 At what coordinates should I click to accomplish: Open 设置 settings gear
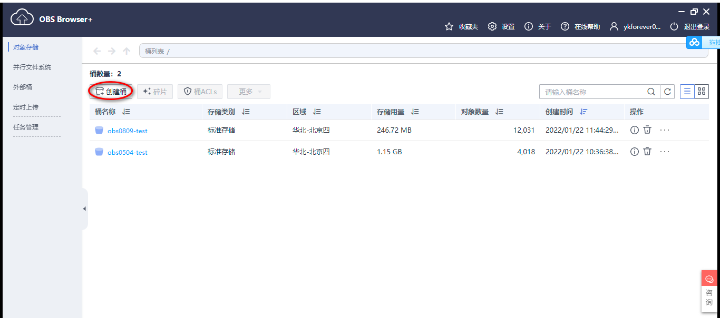(492, 26)
